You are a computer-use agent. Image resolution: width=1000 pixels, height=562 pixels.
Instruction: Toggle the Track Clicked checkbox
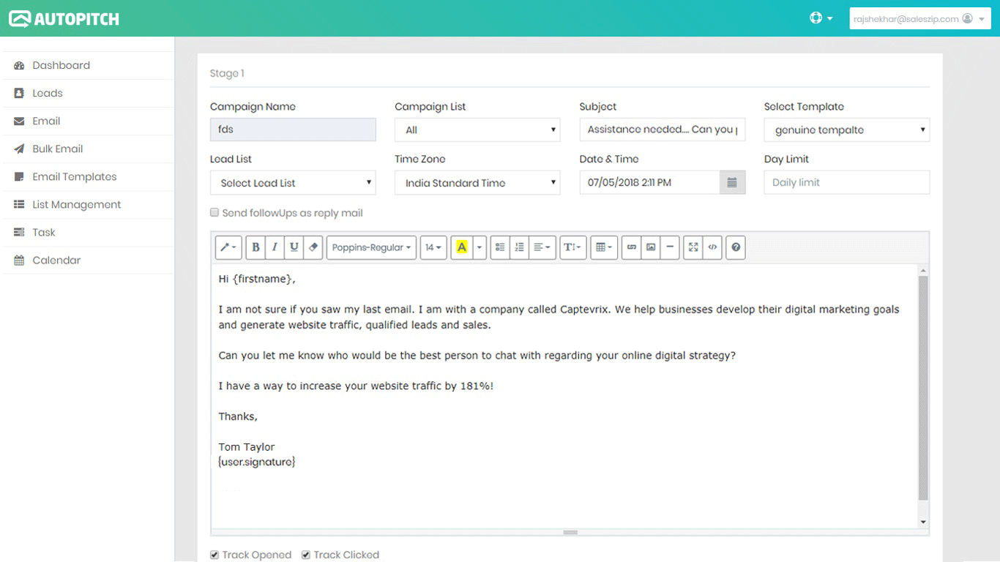[x=306, y=555]
